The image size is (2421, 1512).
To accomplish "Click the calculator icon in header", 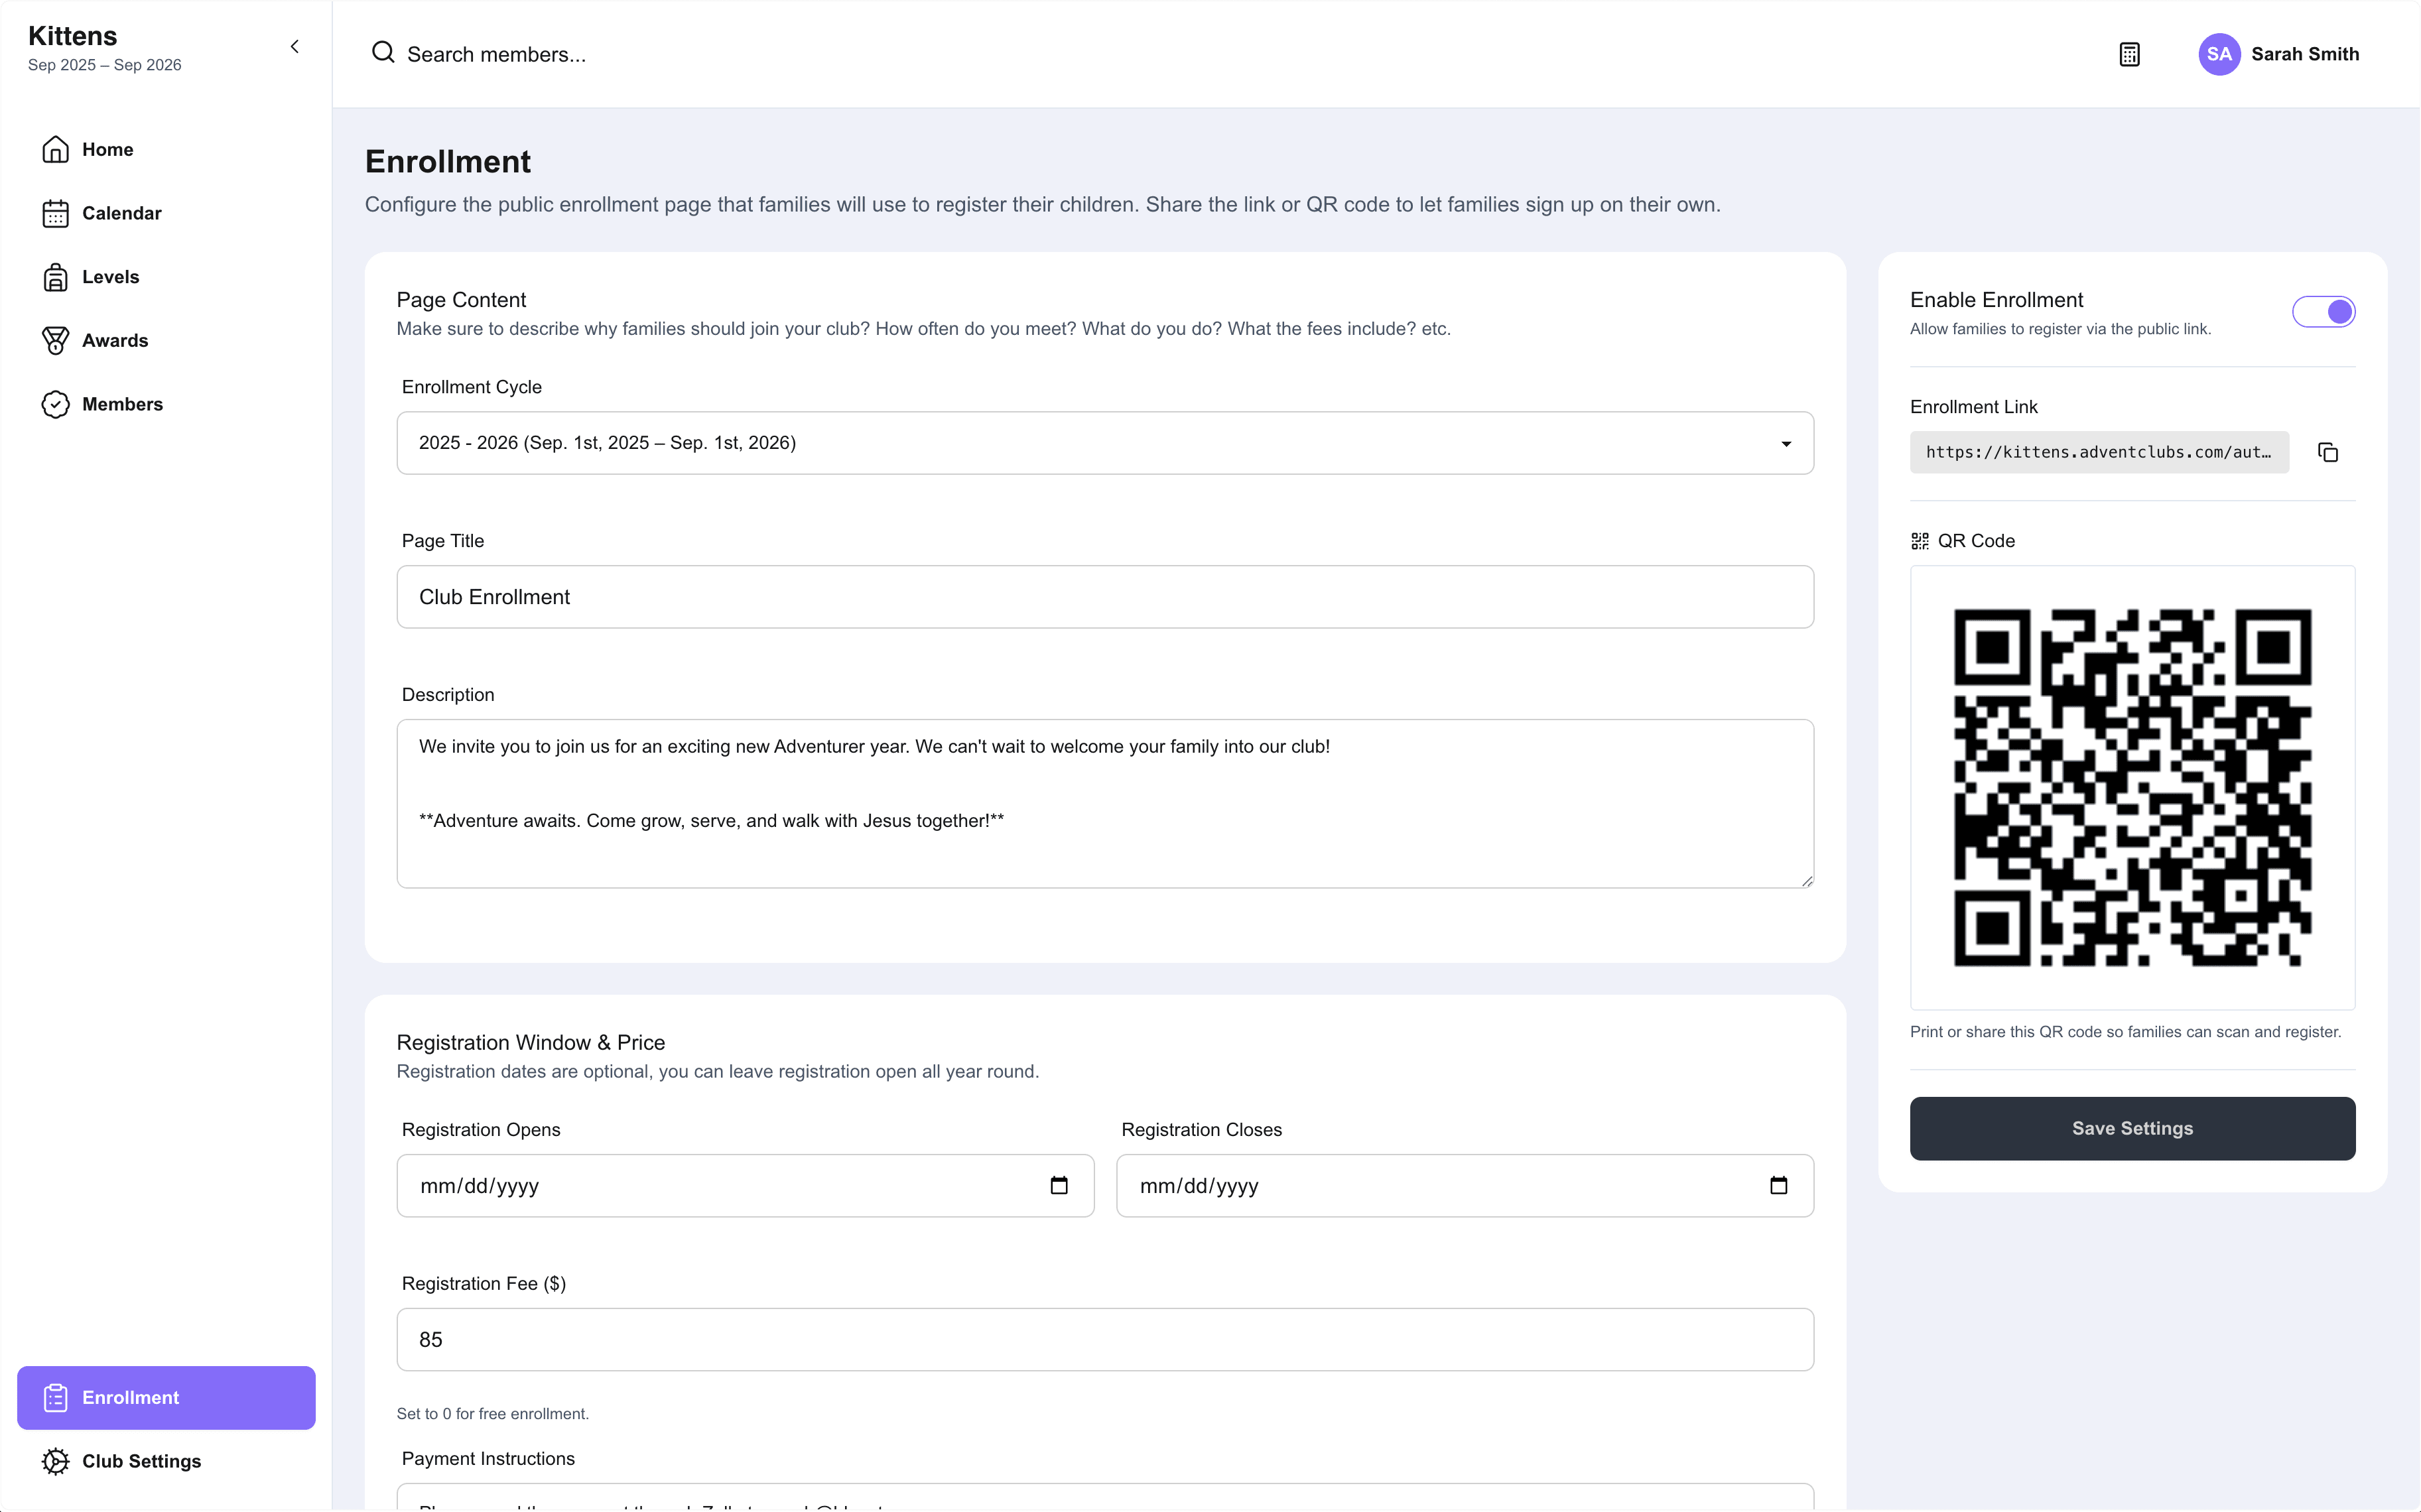I will click(x=2129, y=54).
